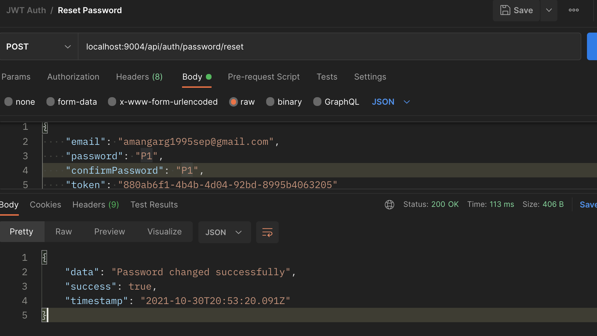Click the JWT Auth breadcrumb link
This screenshot has height=336, width=597.
[26, 10]
